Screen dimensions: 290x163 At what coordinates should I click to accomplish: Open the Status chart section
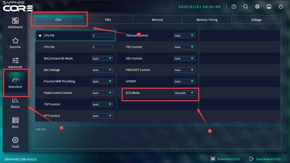point(15,103)
